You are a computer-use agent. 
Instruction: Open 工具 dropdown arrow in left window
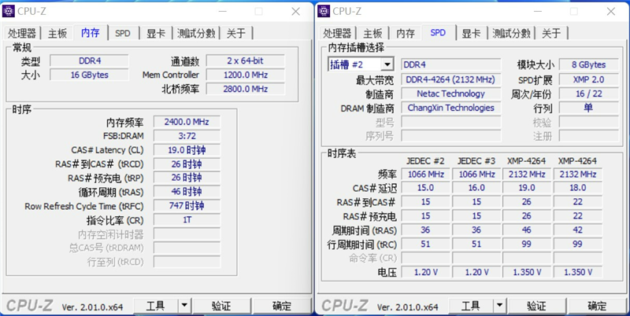[x=184, y=306]
